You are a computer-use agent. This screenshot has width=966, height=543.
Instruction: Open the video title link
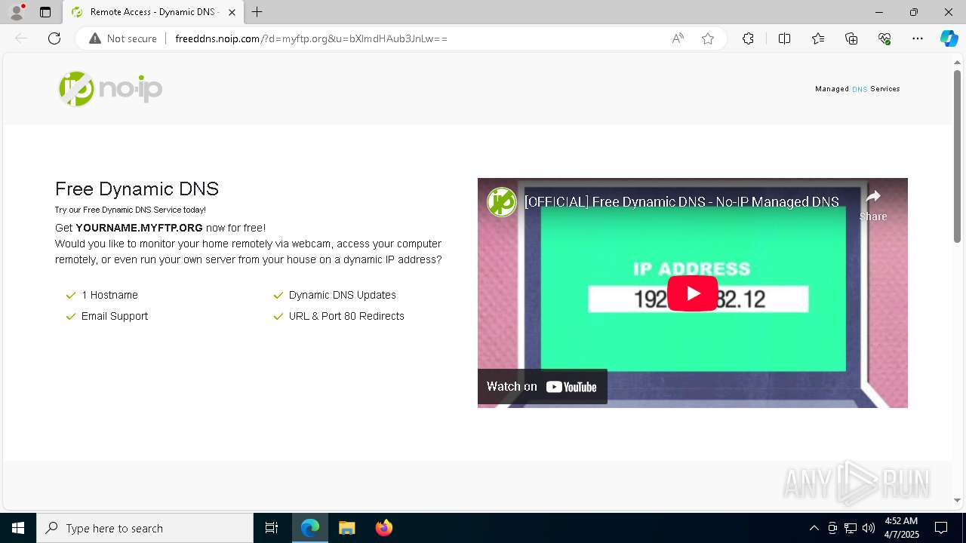(x=681, y=202)
